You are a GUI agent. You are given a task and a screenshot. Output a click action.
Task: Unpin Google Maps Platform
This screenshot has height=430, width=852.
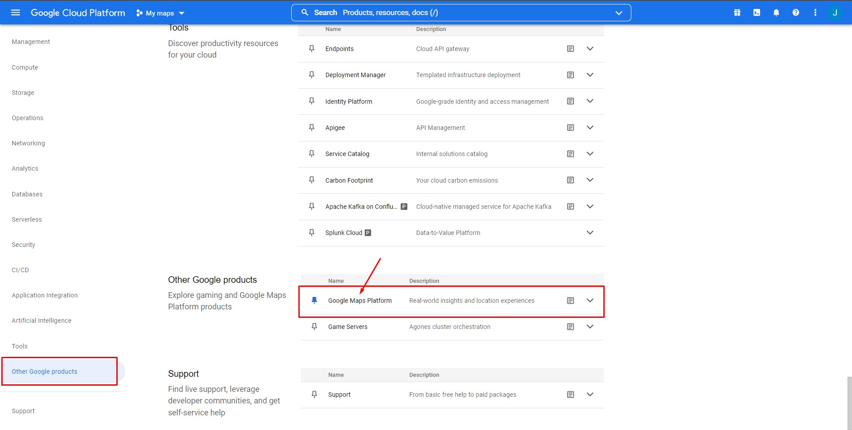click(314, 301)
